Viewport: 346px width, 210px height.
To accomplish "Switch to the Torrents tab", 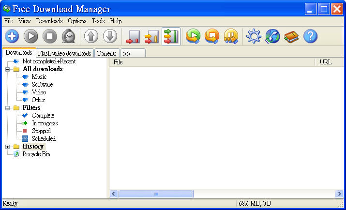I will coord(107,53).
